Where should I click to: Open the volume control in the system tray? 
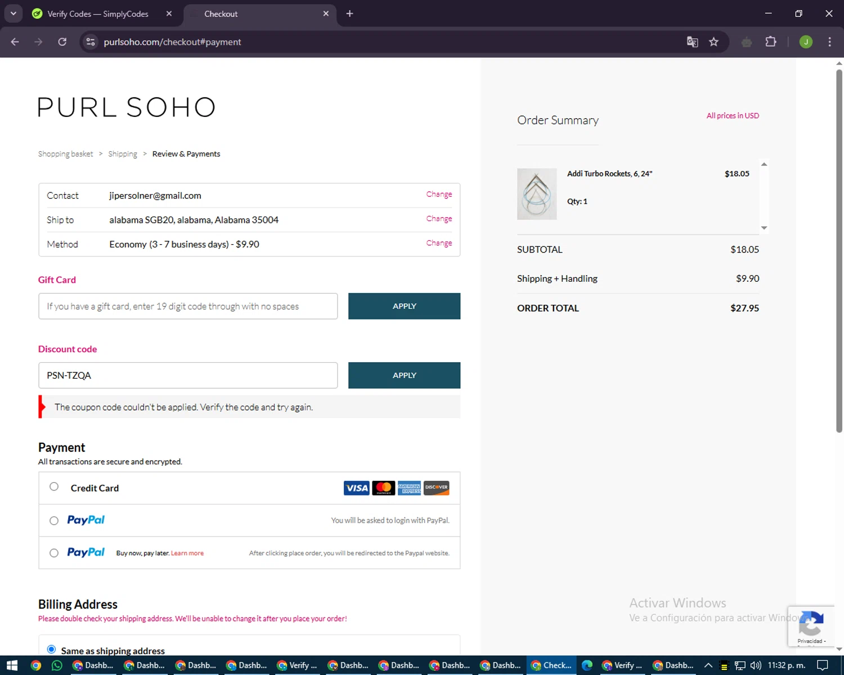[x=755, y=665]
